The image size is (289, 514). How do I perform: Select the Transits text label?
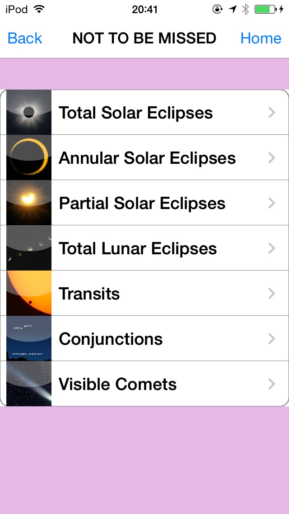pos(89,294)
